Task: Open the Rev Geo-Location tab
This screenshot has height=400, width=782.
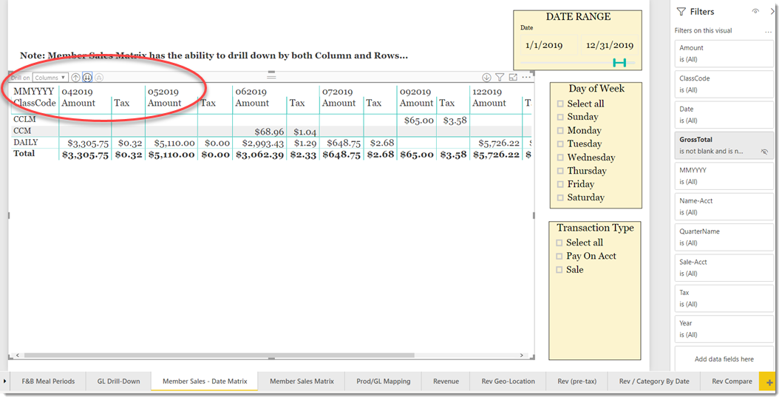Action: click(508, 382)
